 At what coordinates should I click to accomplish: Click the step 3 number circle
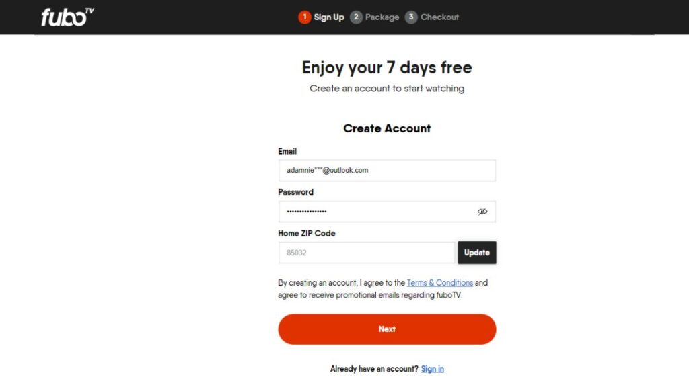coord(411,17)
